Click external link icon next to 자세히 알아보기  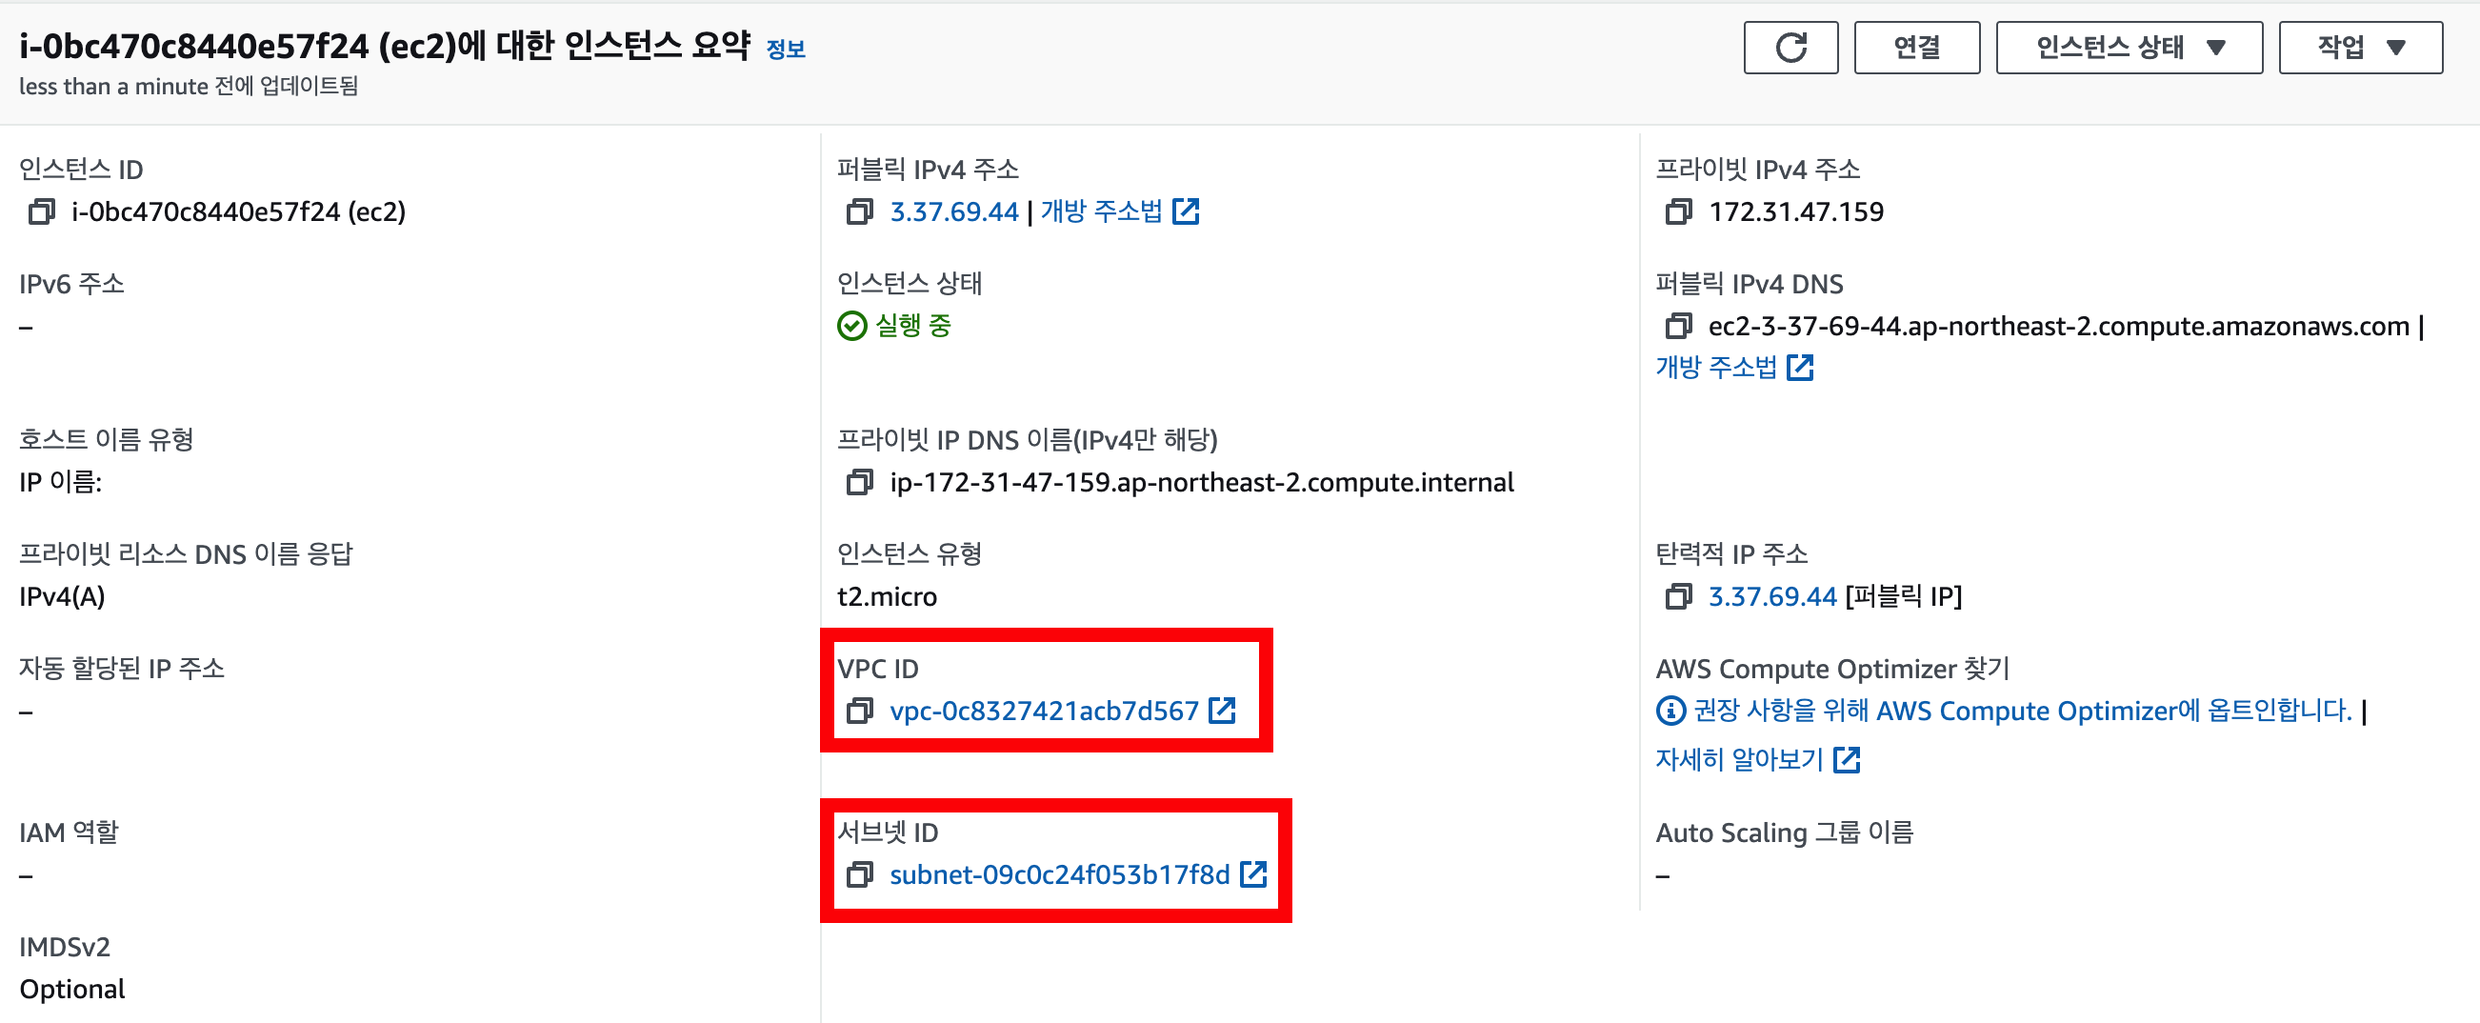[x=1847, y=760]
